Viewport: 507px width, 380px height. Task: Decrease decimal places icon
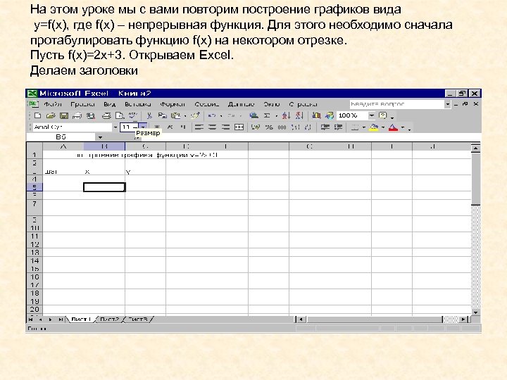[308, 127]
